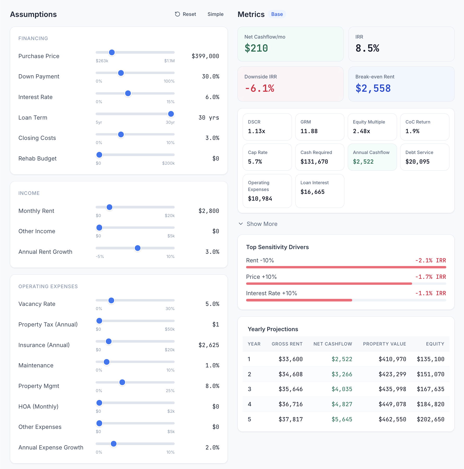Image resolution: width=464 pixels, height=469 pixels.
Task: Click the Monthly Rent slider
Action: (109, 207)
